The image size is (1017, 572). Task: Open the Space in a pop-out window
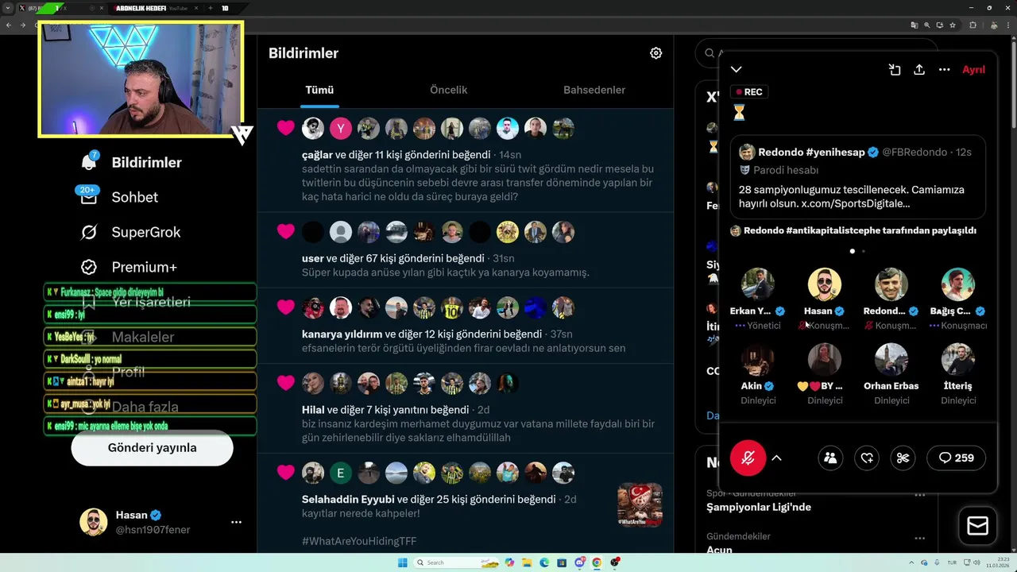(x=895, y=70)
